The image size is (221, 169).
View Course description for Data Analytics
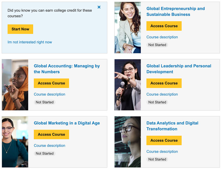click(x=162, y=151)
